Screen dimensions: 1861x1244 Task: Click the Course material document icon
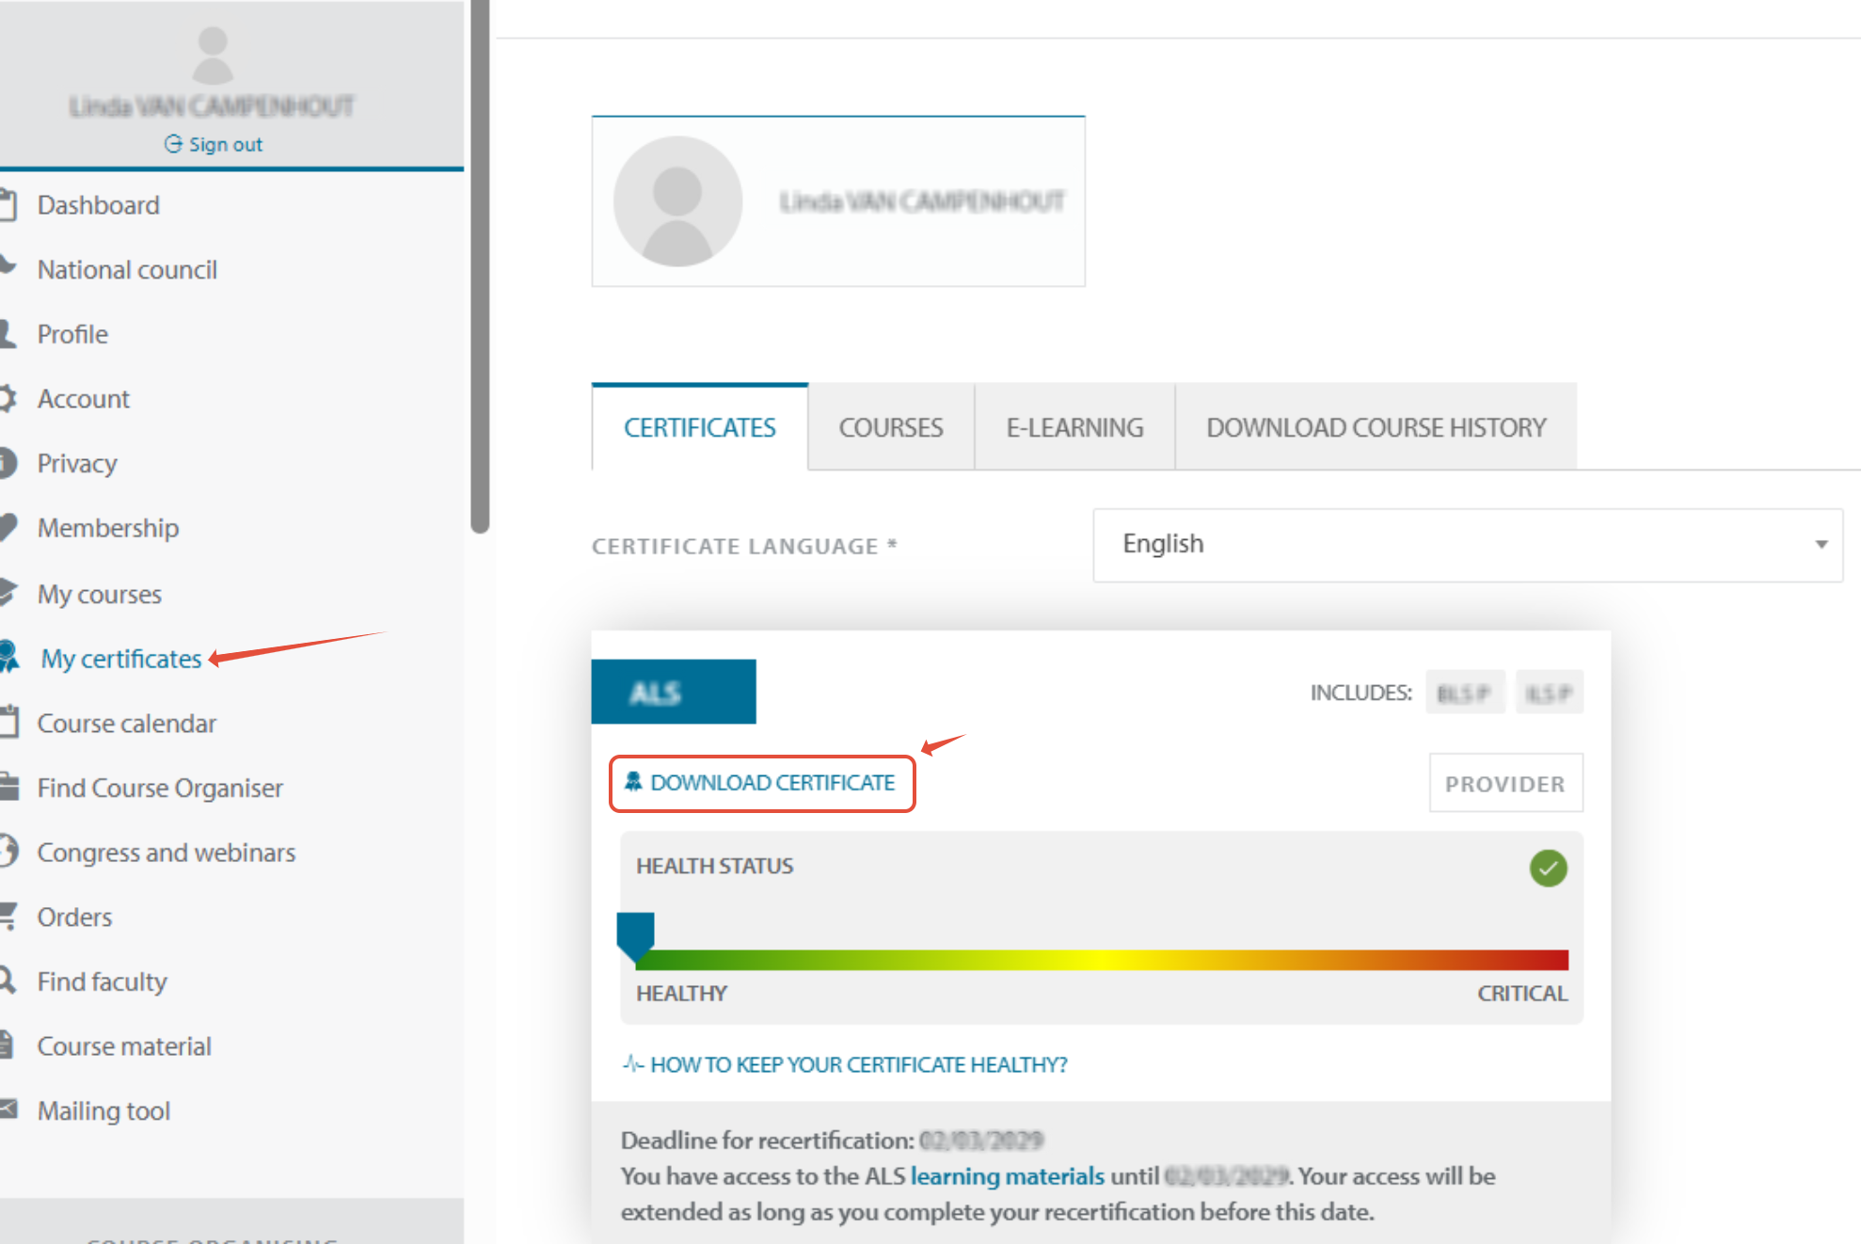pyautogui.click(x=8, y=1045)
